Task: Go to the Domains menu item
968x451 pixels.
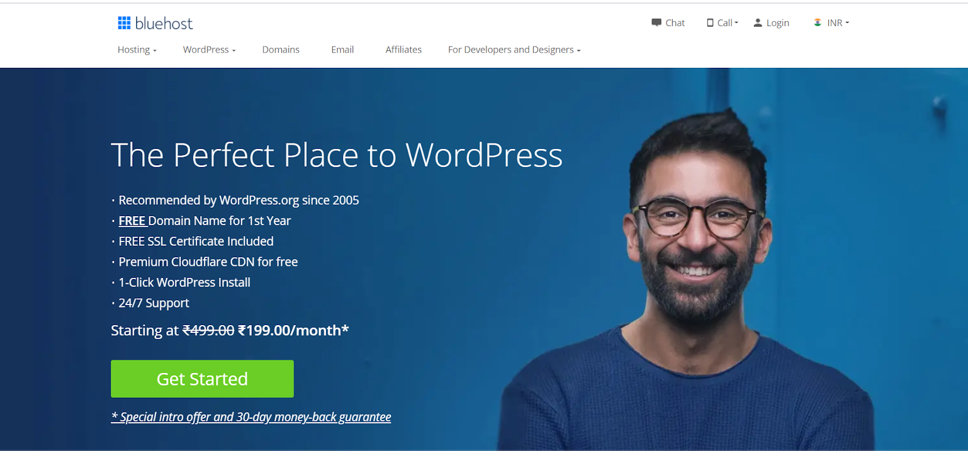Action: [281, 50]
